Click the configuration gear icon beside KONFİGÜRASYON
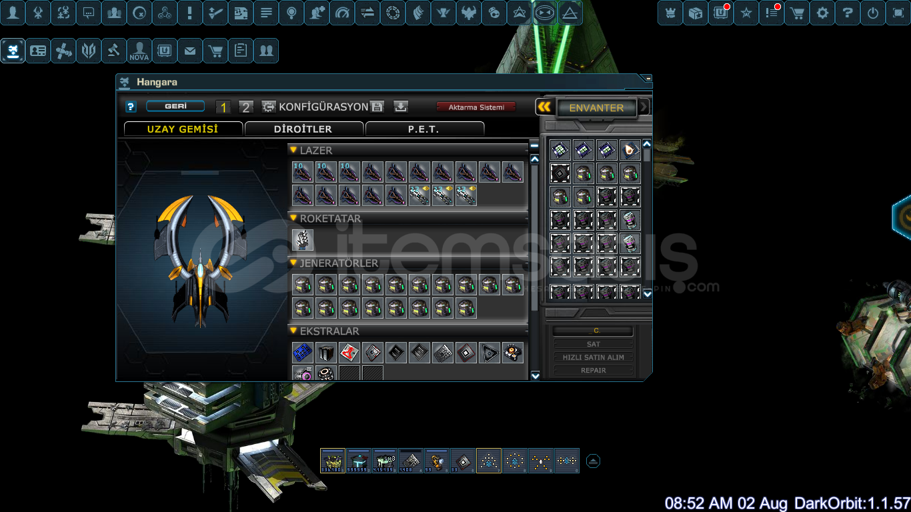911x512 pixels. coord(269,107)
